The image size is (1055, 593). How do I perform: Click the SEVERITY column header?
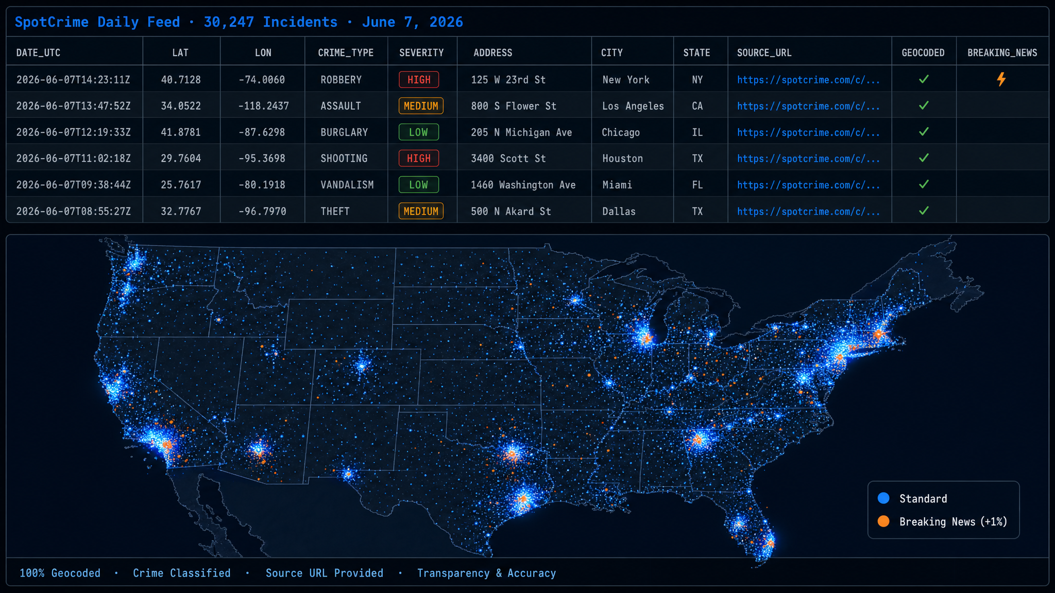421,53
